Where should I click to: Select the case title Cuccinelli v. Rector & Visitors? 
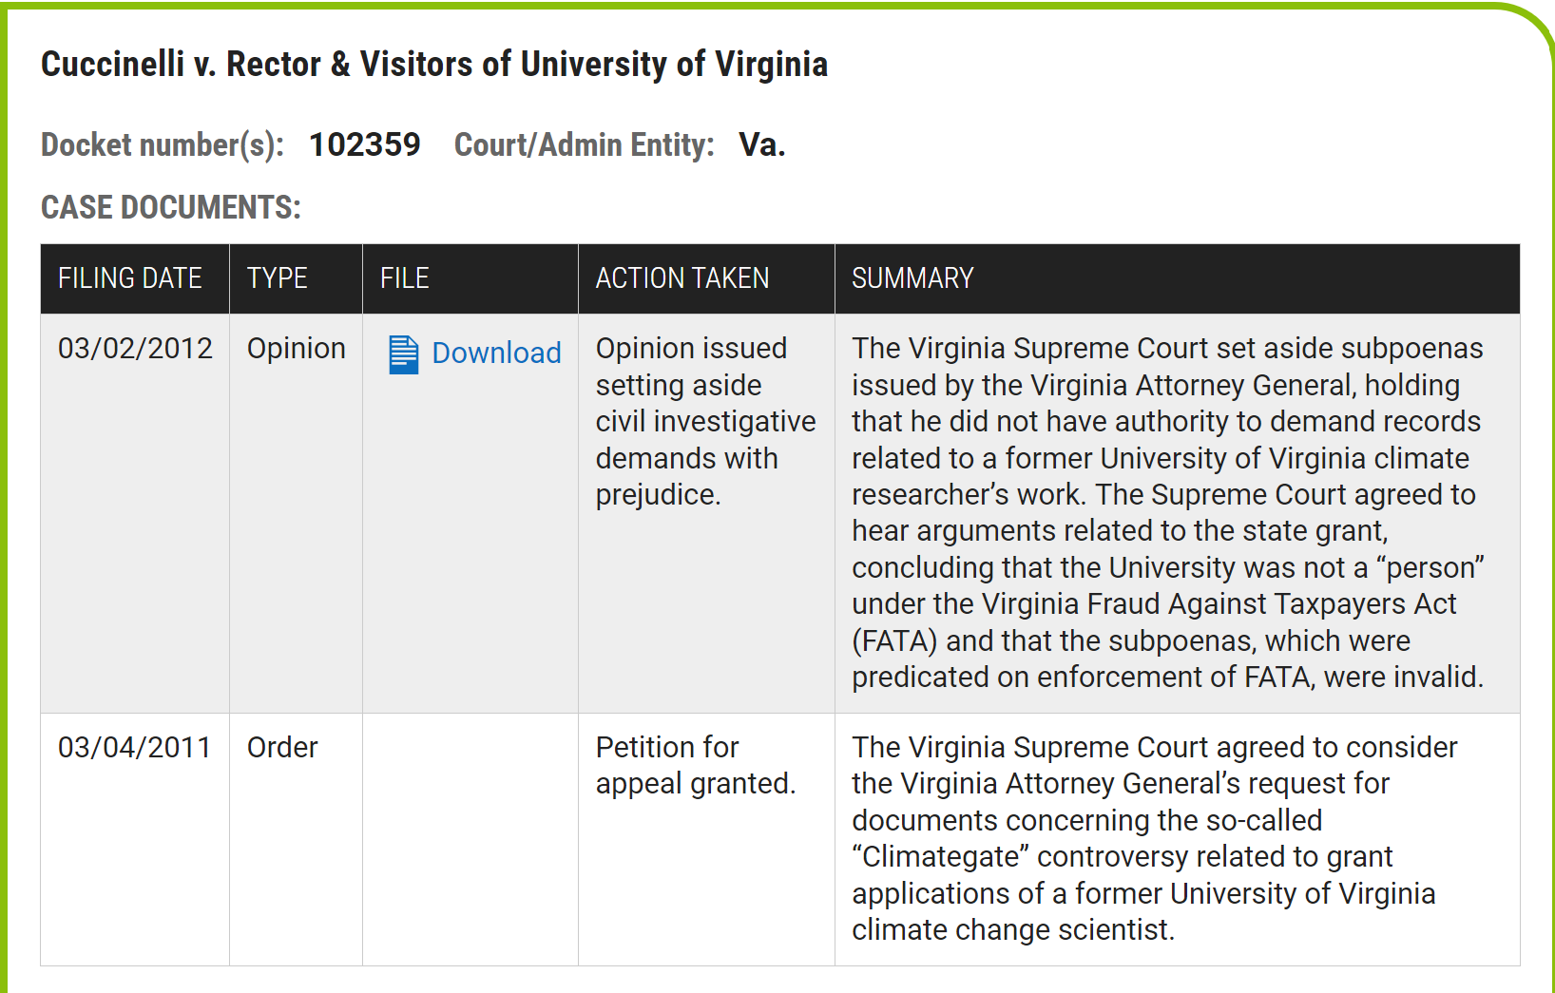433,64
